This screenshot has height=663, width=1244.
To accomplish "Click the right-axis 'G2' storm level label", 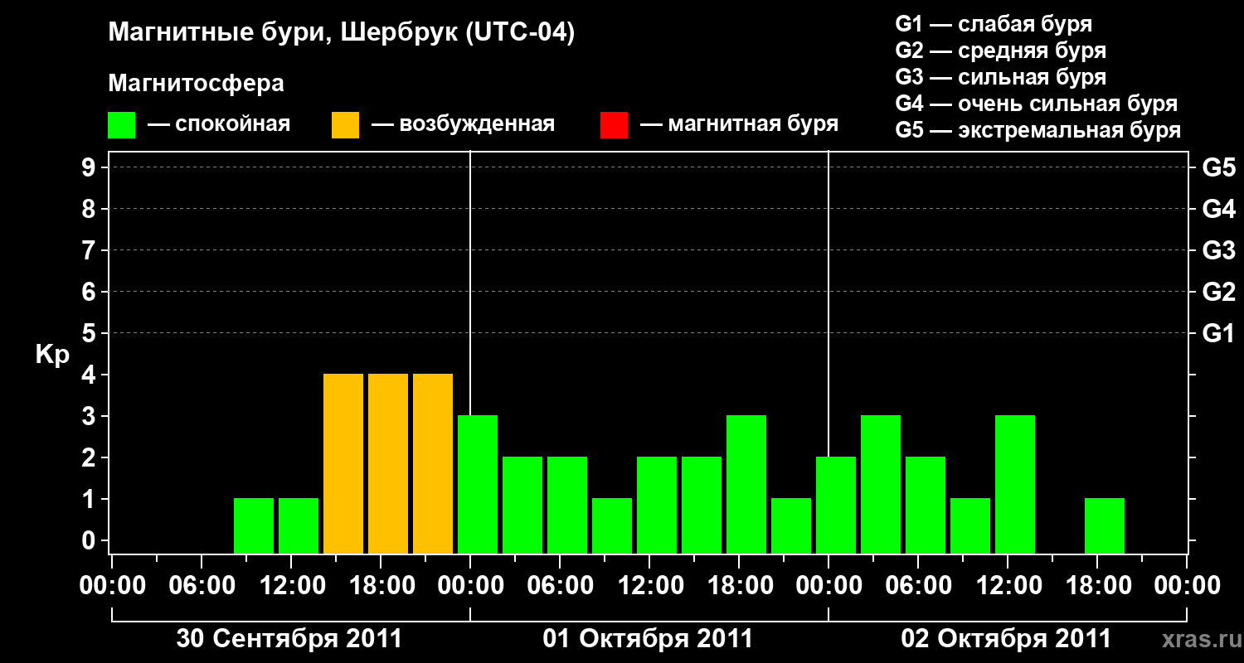I will click(1218, 292).
